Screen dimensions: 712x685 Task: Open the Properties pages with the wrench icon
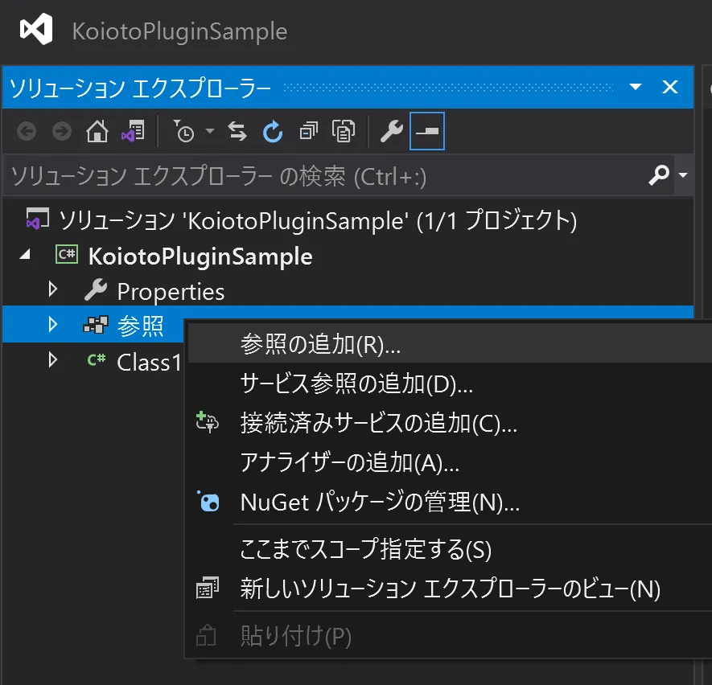[392, 130]
